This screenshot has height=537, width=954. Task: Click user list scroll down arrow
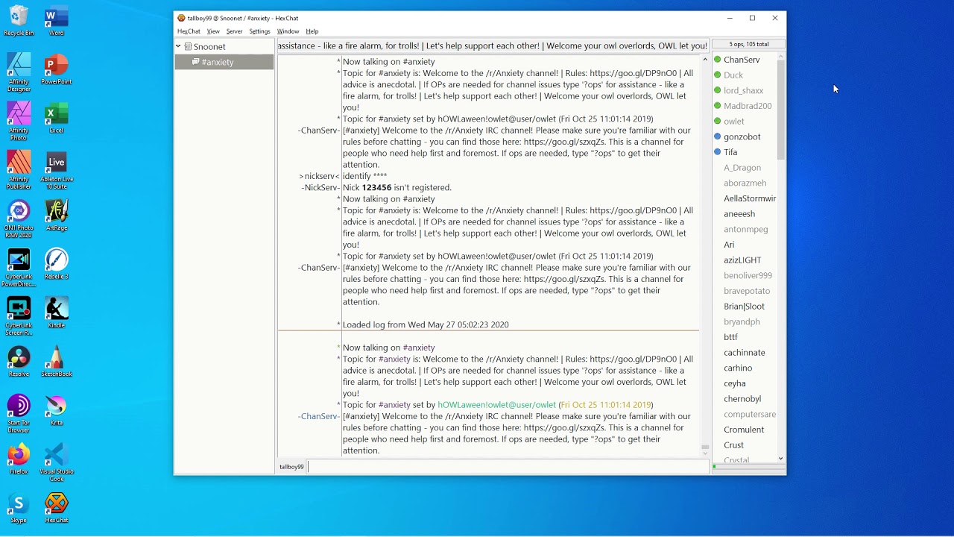(780, 459)
